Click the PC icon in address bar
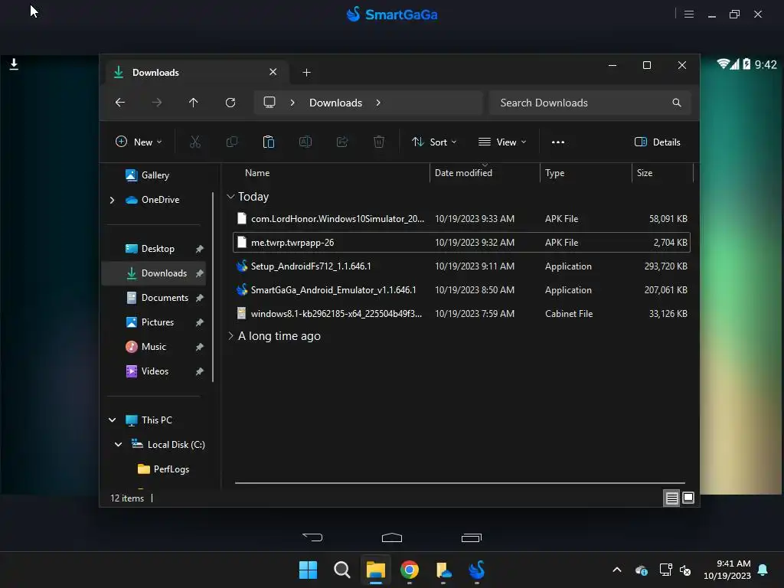This screenshot has height=588, width=784. tap(269, 103)
